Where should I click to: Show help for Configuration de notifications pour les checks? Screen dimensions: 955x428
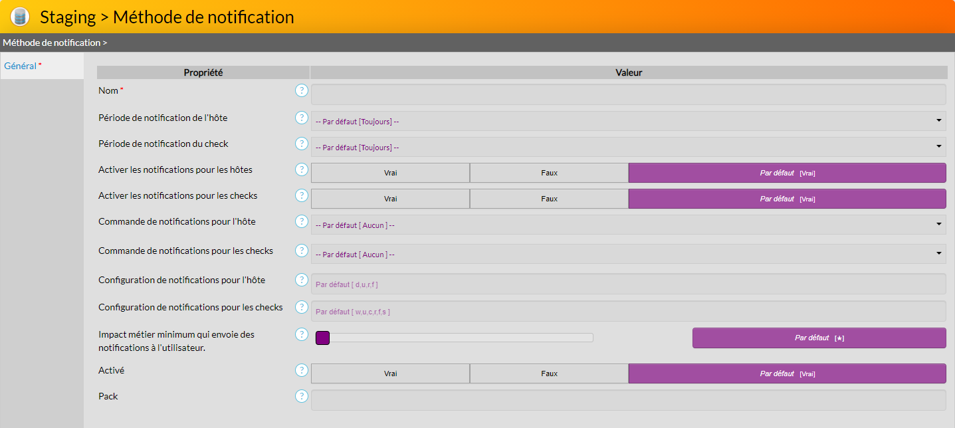coord(302,307)
